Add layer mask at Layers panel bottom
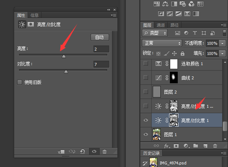This screenshot has width=228, height=167. click(x=176, y=146)
